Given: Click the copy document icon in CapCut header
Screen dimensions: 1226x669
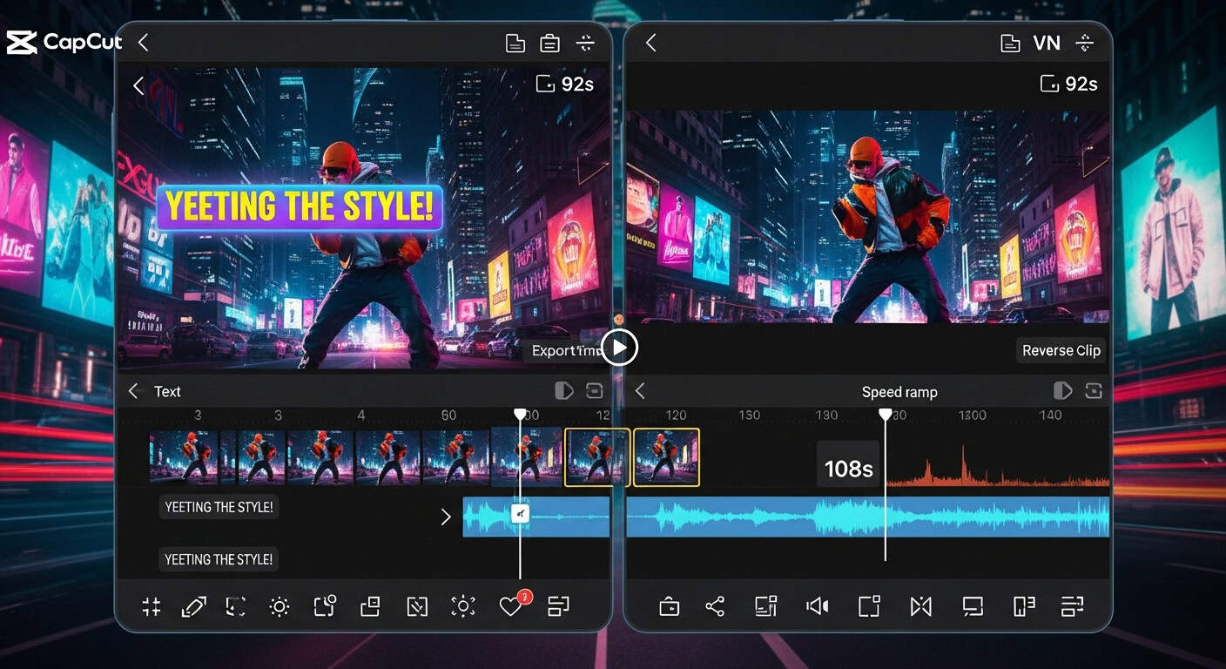Looking at the screenshot, I should [x=515, y=42].
